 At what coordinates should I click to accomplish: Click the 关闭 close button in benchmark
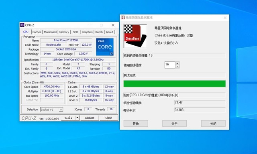pyautogui.click(x=213, y=124)
